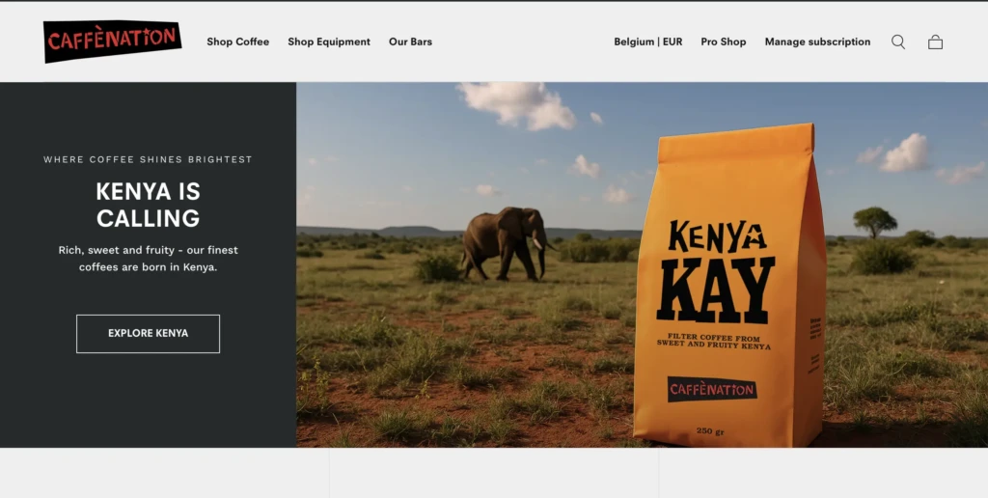This screenshot has height=498, width=988.
Task: Click the 'Where coffee shines brightest' tagline
Action: click(x=148, y=159)
